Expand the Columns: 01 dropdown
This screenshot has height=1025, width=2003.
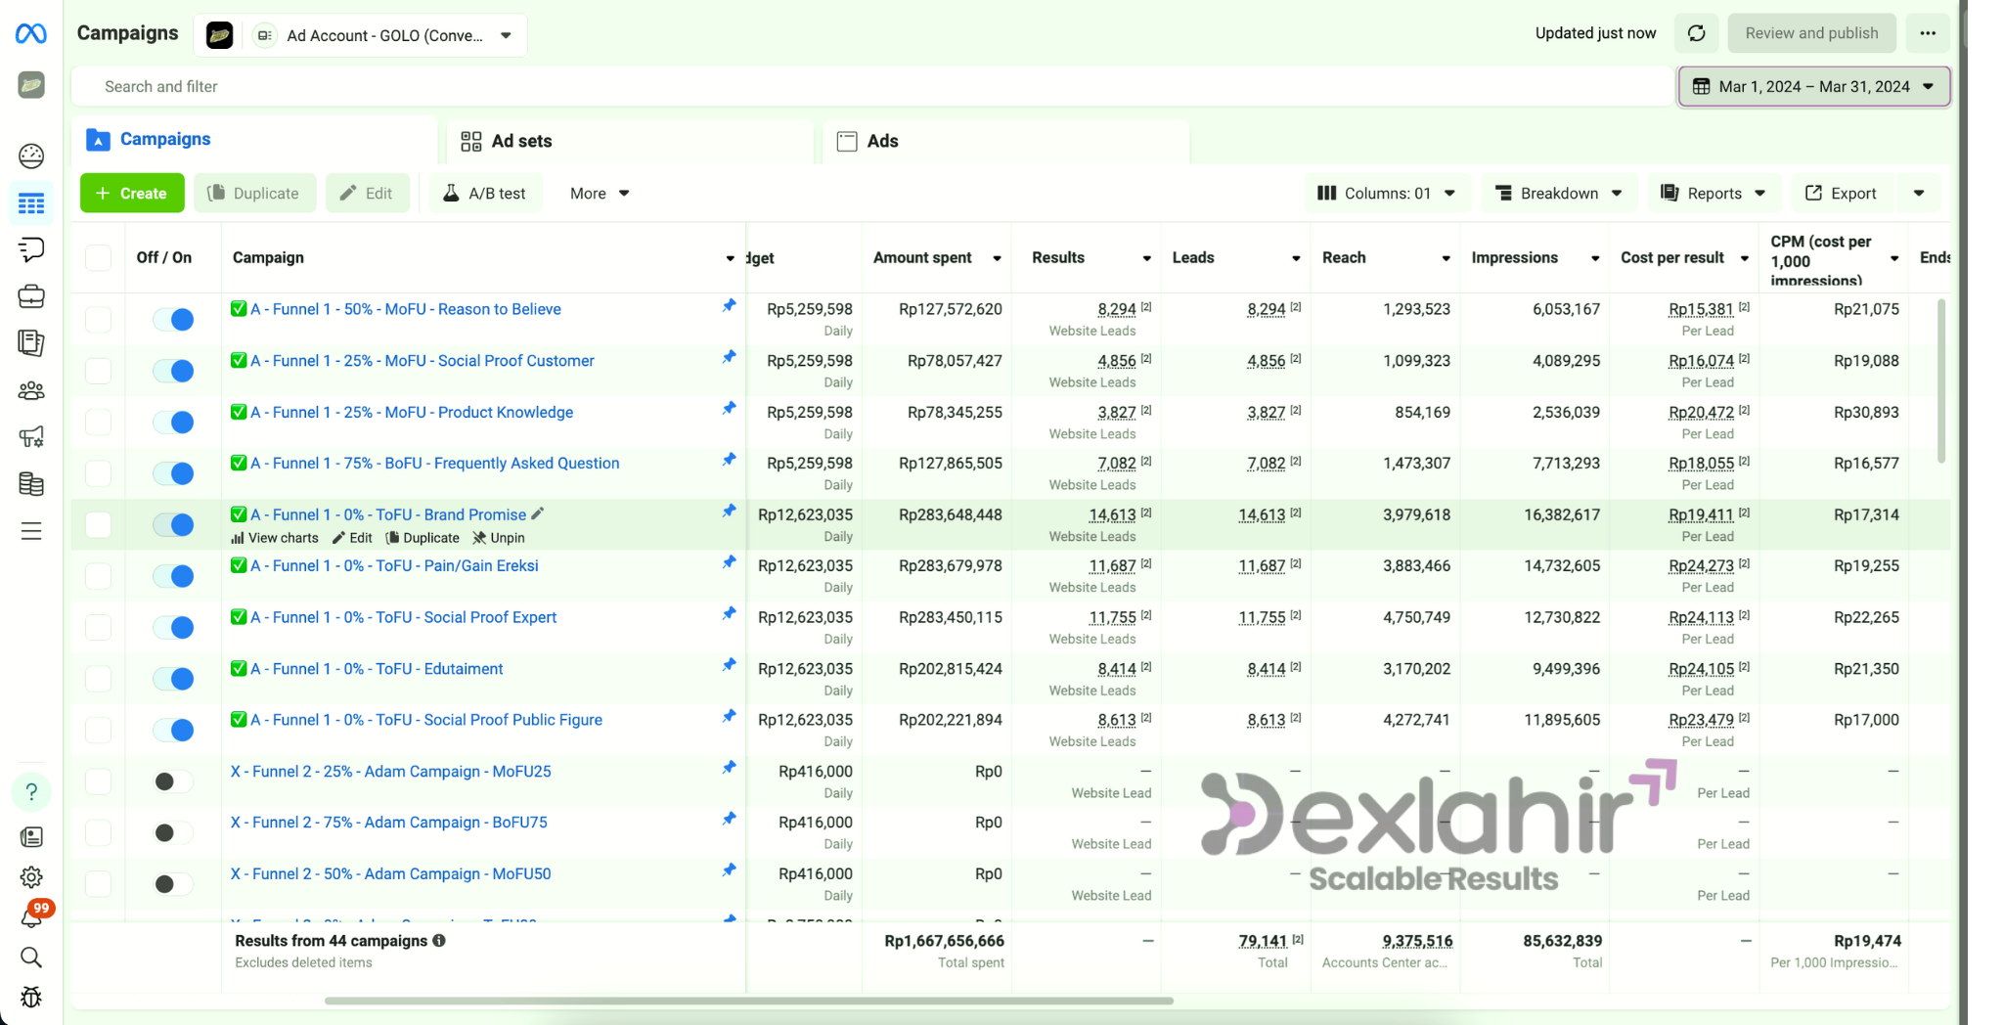point(1386,194)
